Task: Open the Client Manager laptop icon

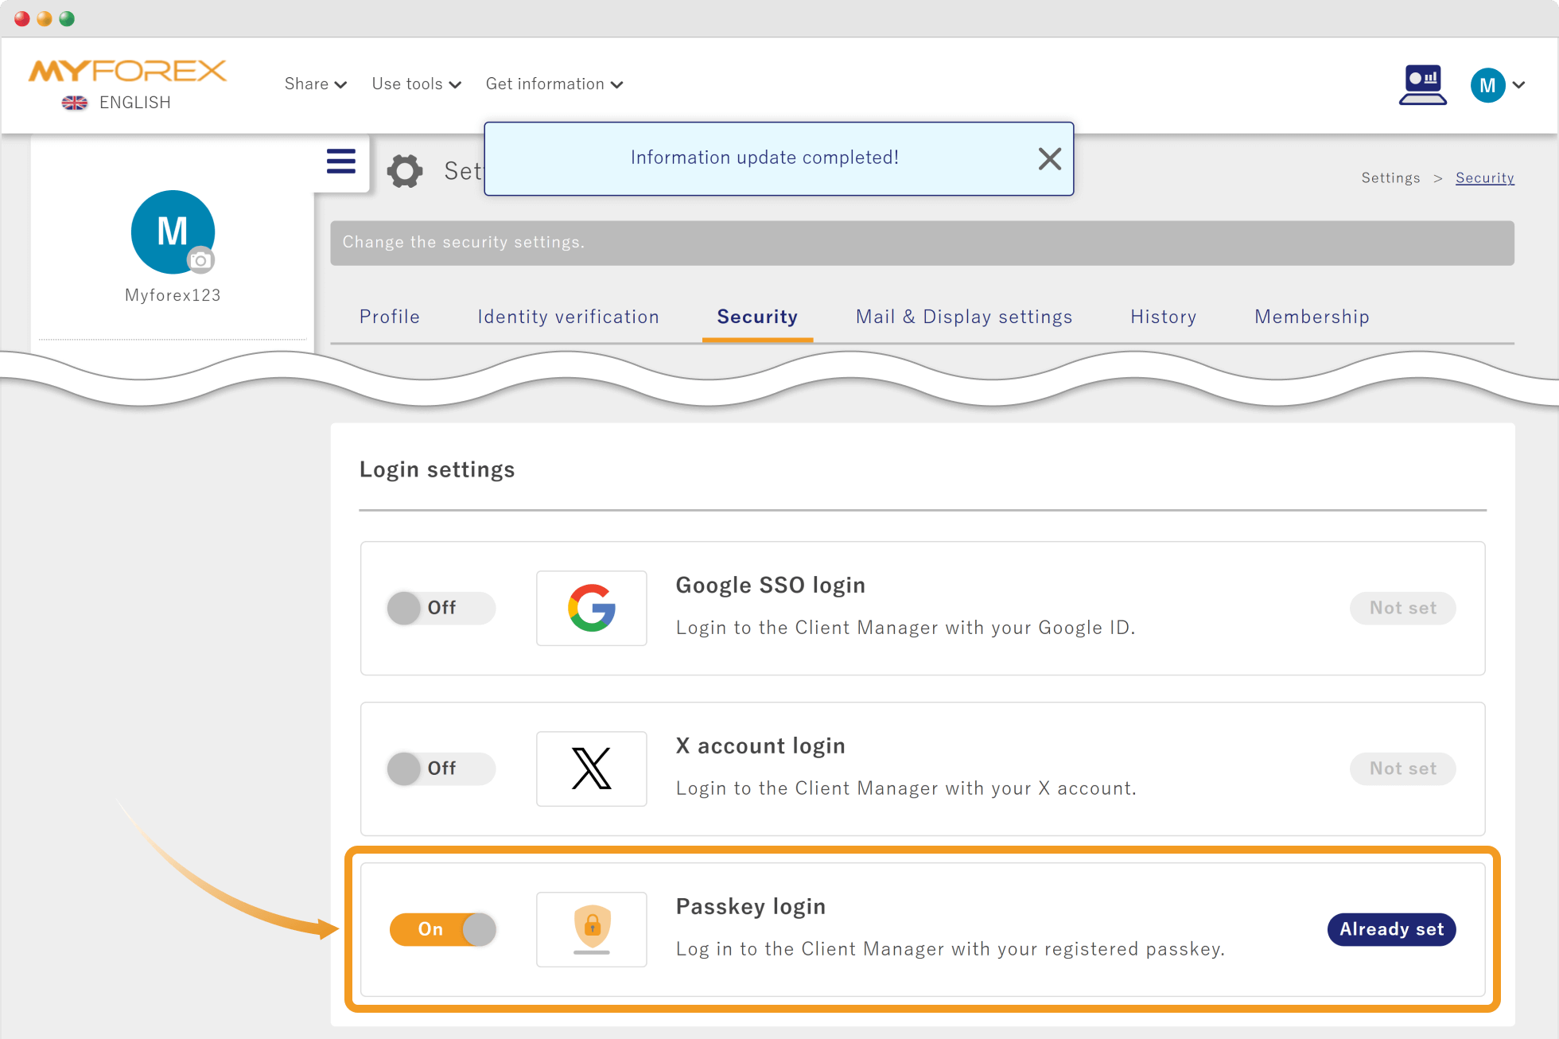Action: tap(1422, 85)
